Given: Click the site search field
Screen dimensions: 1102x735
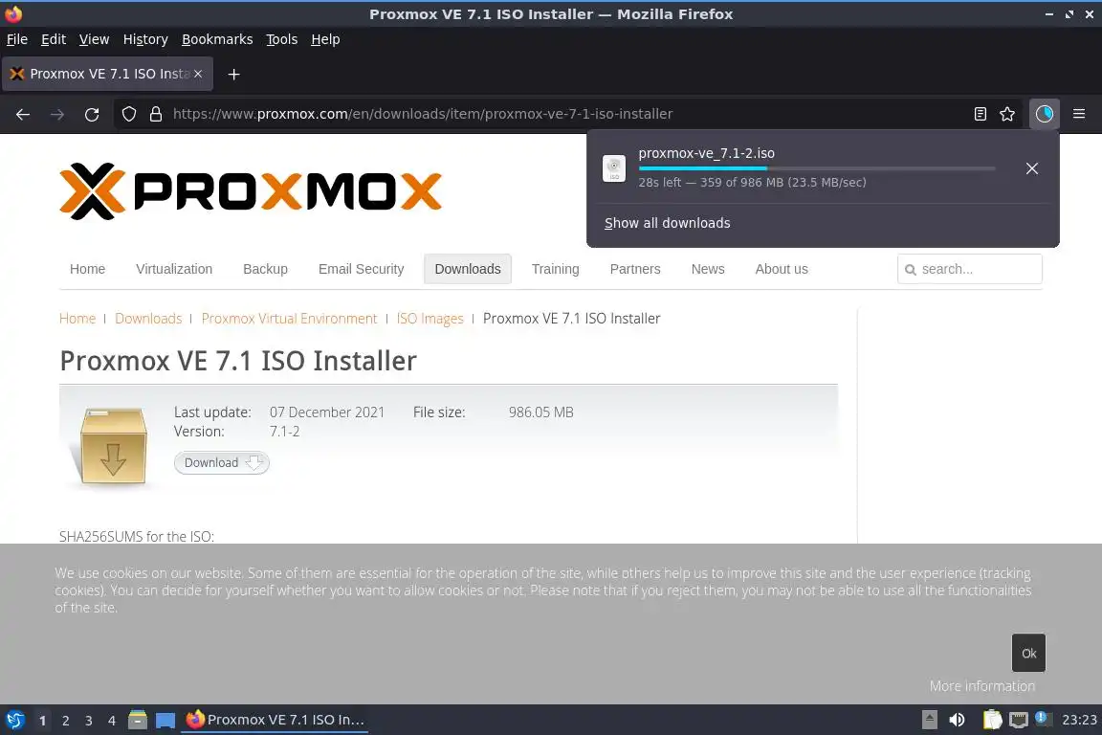Looking at the screenshot, I should pos(970,269).
